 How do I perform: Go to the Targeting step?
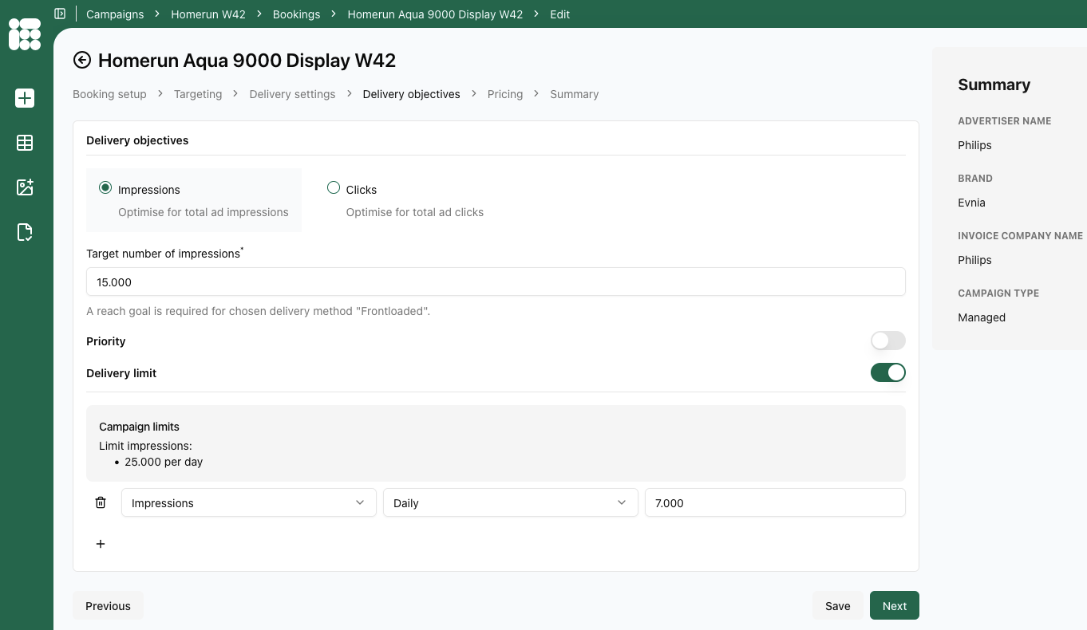(198, 94)
